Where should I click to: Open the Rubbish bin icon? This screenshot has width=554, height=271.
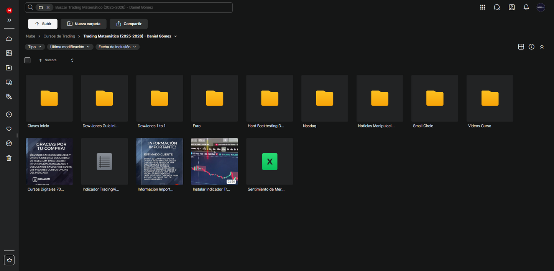(x=9, y=158)
